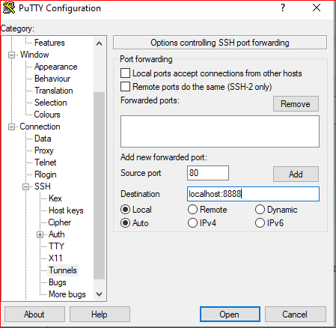Open the Kex category
336x328 pixels.
55,198
